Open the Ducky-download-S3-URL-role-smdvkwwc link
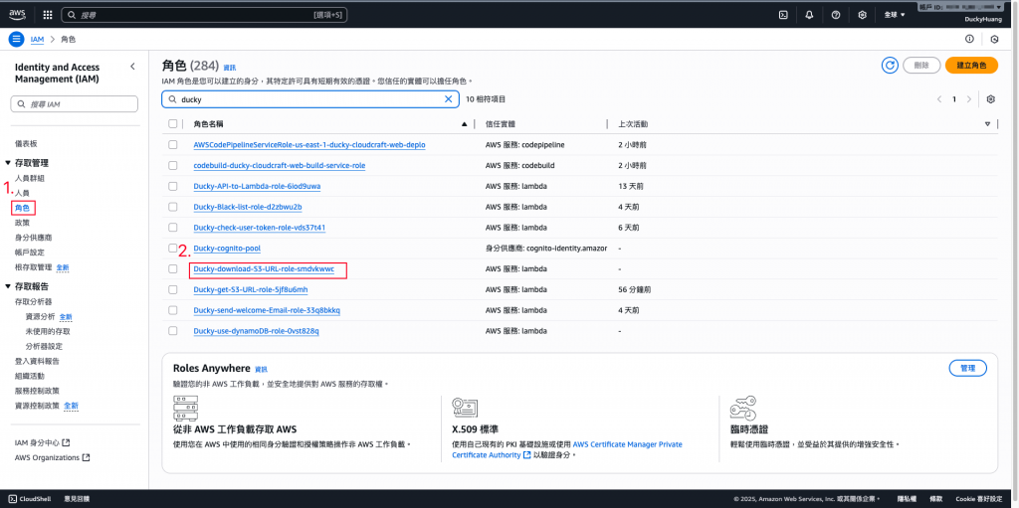Viewport: 1019px width, 508px height. pyautogui.click(x=264, y=269)
